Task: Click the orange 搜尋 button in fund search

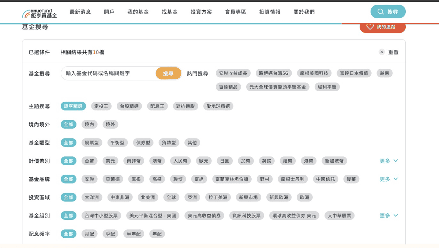Action: [x=168, y=73]
